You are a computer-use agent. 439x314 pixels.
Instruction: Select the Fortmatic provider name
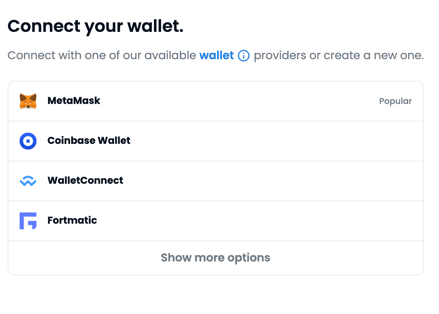coord(72,221)
